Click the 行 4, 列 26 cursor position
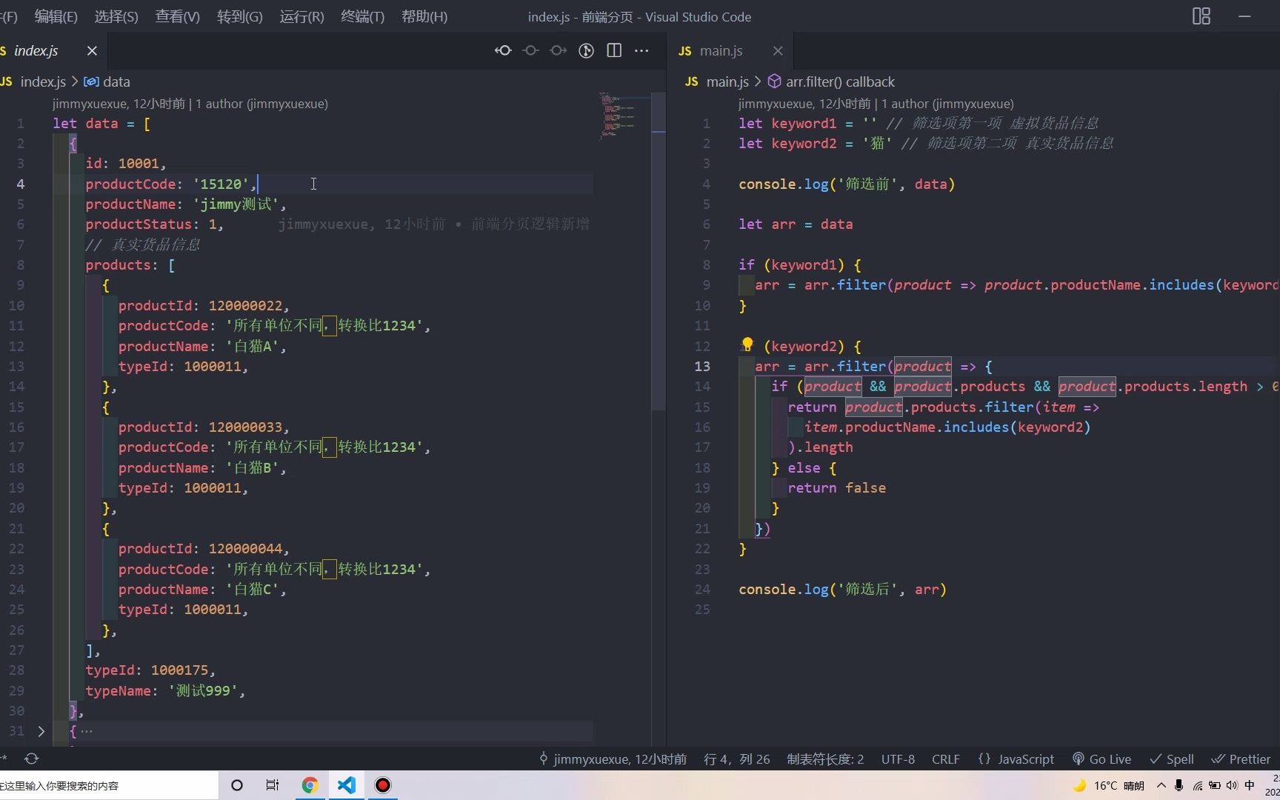 (x=736, y=759)
